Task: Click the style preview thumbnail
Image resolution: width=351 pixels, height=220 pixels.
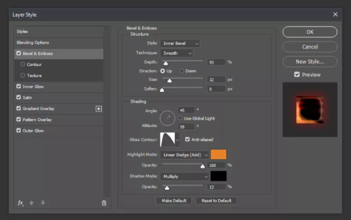Action: point(310,109)
